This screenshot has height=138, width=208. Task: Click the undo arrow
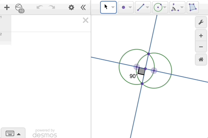tap(40, 7)
